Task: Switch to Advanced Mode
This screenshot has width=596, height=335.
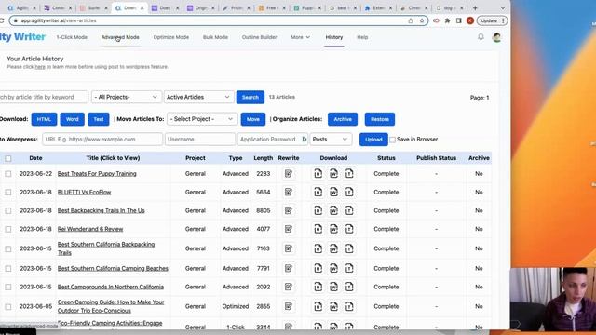Action: point(120,37)
